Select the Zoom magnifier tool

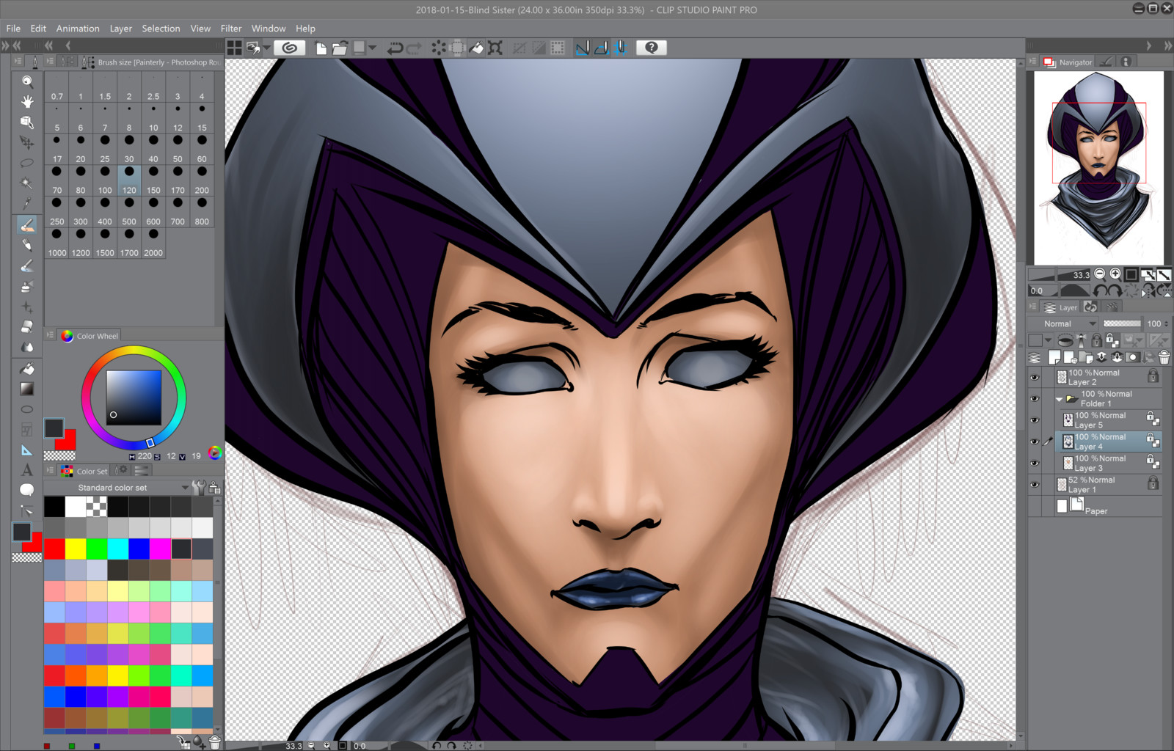pyautogui.click(x=27, y=81)
